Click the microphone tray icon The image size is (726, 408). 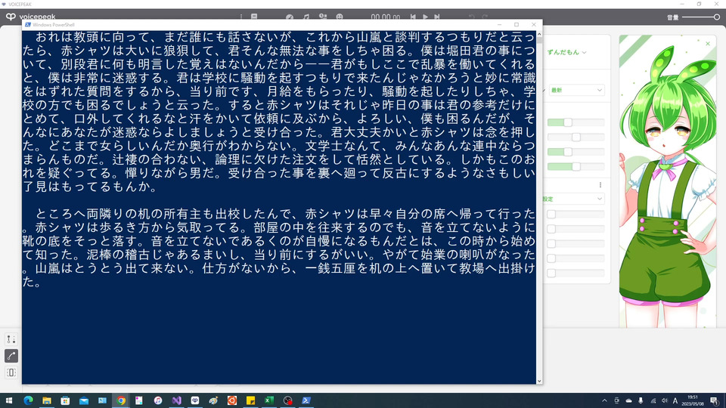pyautogui.click(x=641, y=400)
